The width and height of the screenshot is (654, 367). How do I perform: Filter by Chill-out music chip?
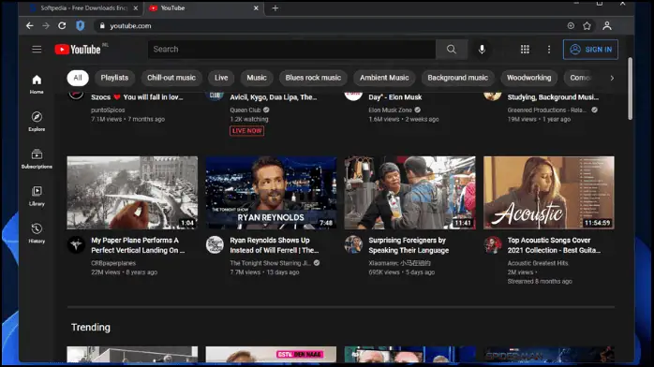(171, 78)
